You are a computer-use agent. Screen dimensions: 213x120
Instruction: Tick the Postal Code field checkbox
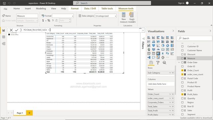point(182,78)
